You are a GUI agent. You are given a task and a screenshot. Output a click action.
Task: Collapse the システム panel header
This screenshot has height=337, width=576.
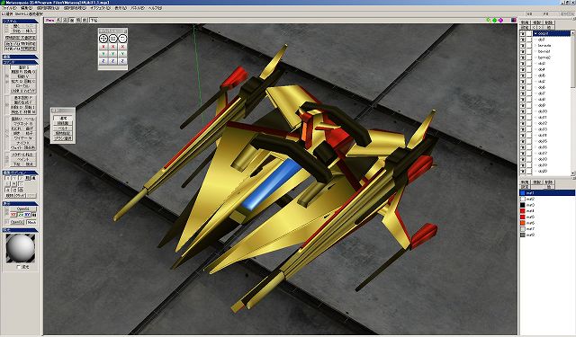[x=20, y=21]
